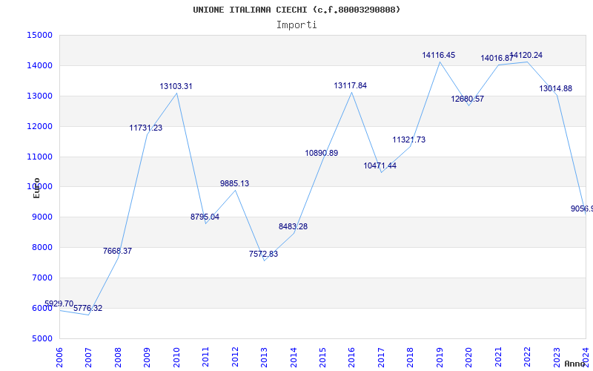Select the data label 14116.45
593x371 pixels.
pos(439,55)
